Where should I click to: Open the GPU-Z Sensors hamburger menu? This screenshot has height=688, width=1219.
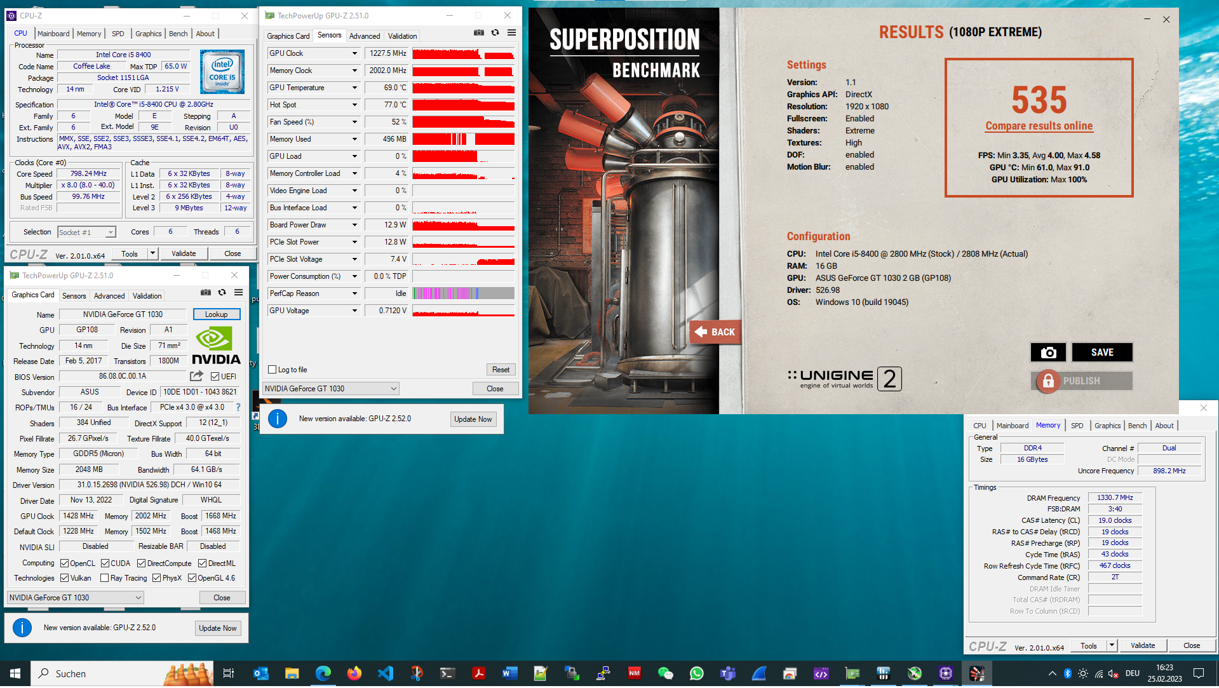pos(511,32)
